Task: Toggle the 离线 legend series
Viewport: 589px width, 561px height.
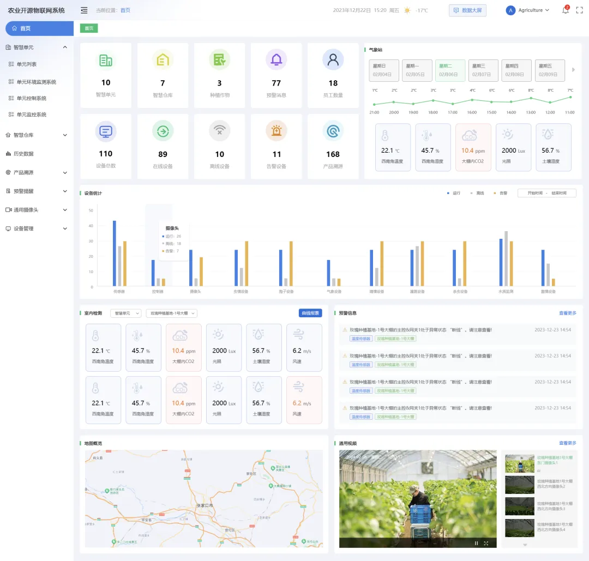Action: click(477, 193)
